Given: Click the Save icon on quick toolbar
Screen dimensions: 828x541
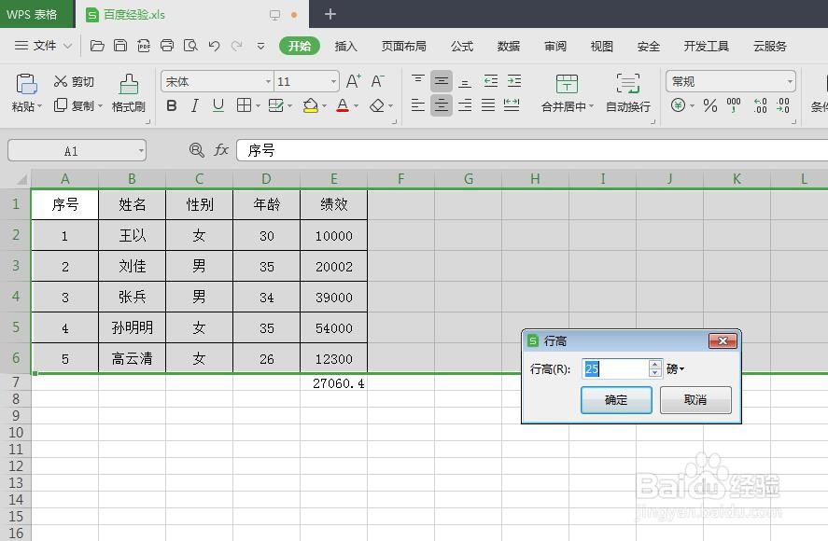Looking at the screenshot, I should [x=119, y=46].
